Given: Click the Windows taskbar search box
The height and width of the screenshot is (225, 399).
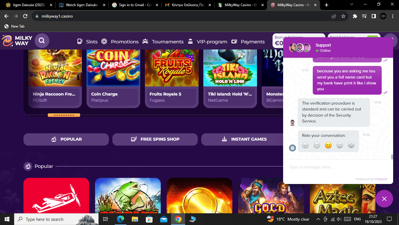Looking at the screenshot, I should (56, 219).
